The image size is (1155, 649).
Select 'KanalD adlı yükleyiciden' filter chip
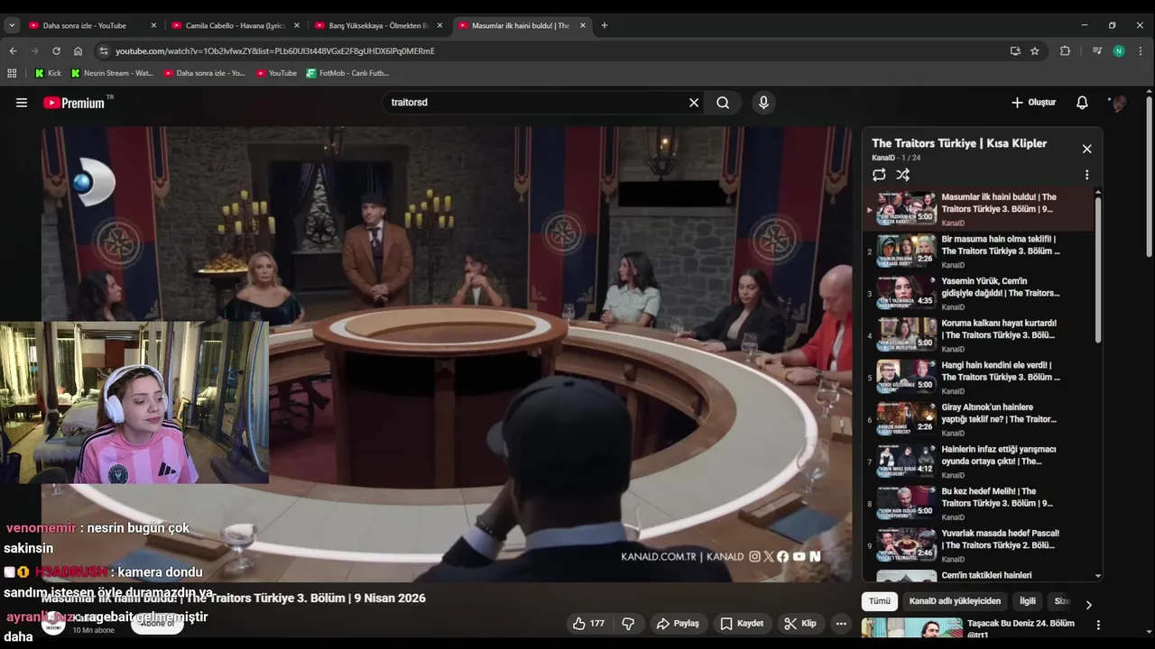tap(955, 601)
